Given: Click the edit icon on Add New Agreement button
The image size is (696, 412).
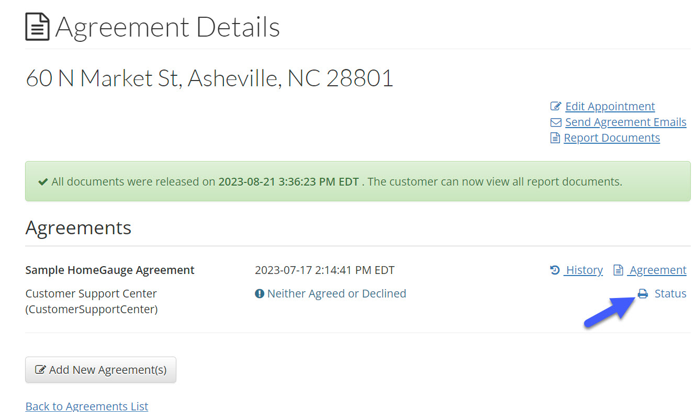Looking at the screenshot, I should (40, 370).
